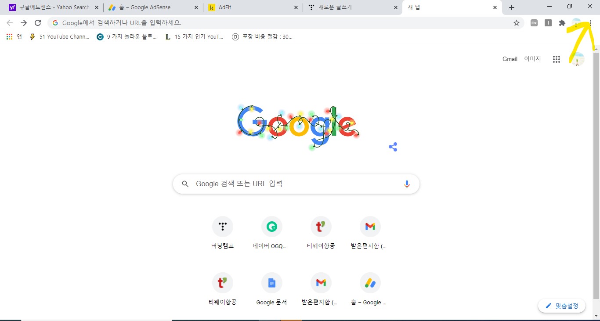
Task: Go back with the browser back arrow
Action: (x=10, y=23)
